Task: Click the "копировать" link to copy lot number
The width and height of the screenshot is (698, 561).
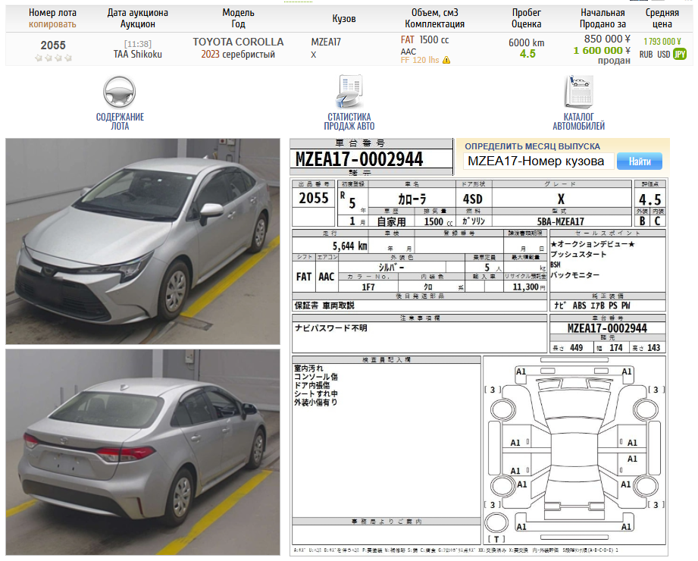Action: [52, 24]
